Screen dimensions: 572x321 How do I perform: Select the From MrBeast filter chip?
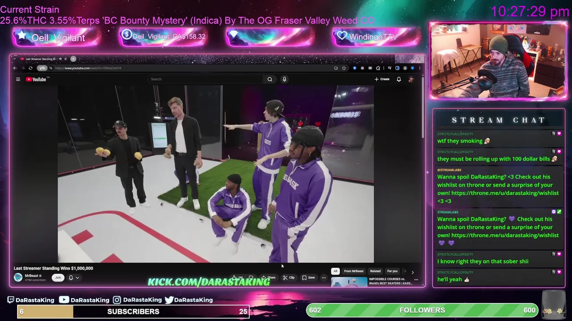[x=353, y=271]
